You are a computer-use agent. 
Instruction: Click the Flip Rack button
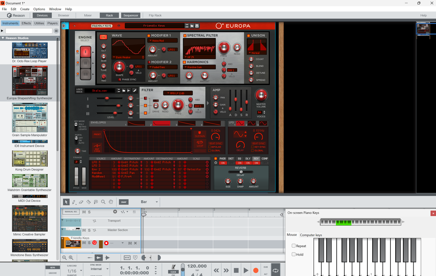coord(155,15)
